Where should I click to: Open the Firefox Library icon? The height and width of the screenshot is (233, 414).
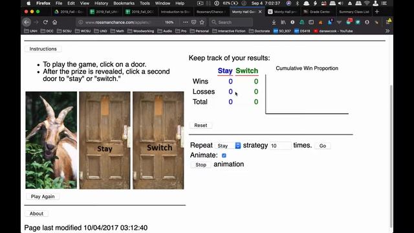point(283,23)
